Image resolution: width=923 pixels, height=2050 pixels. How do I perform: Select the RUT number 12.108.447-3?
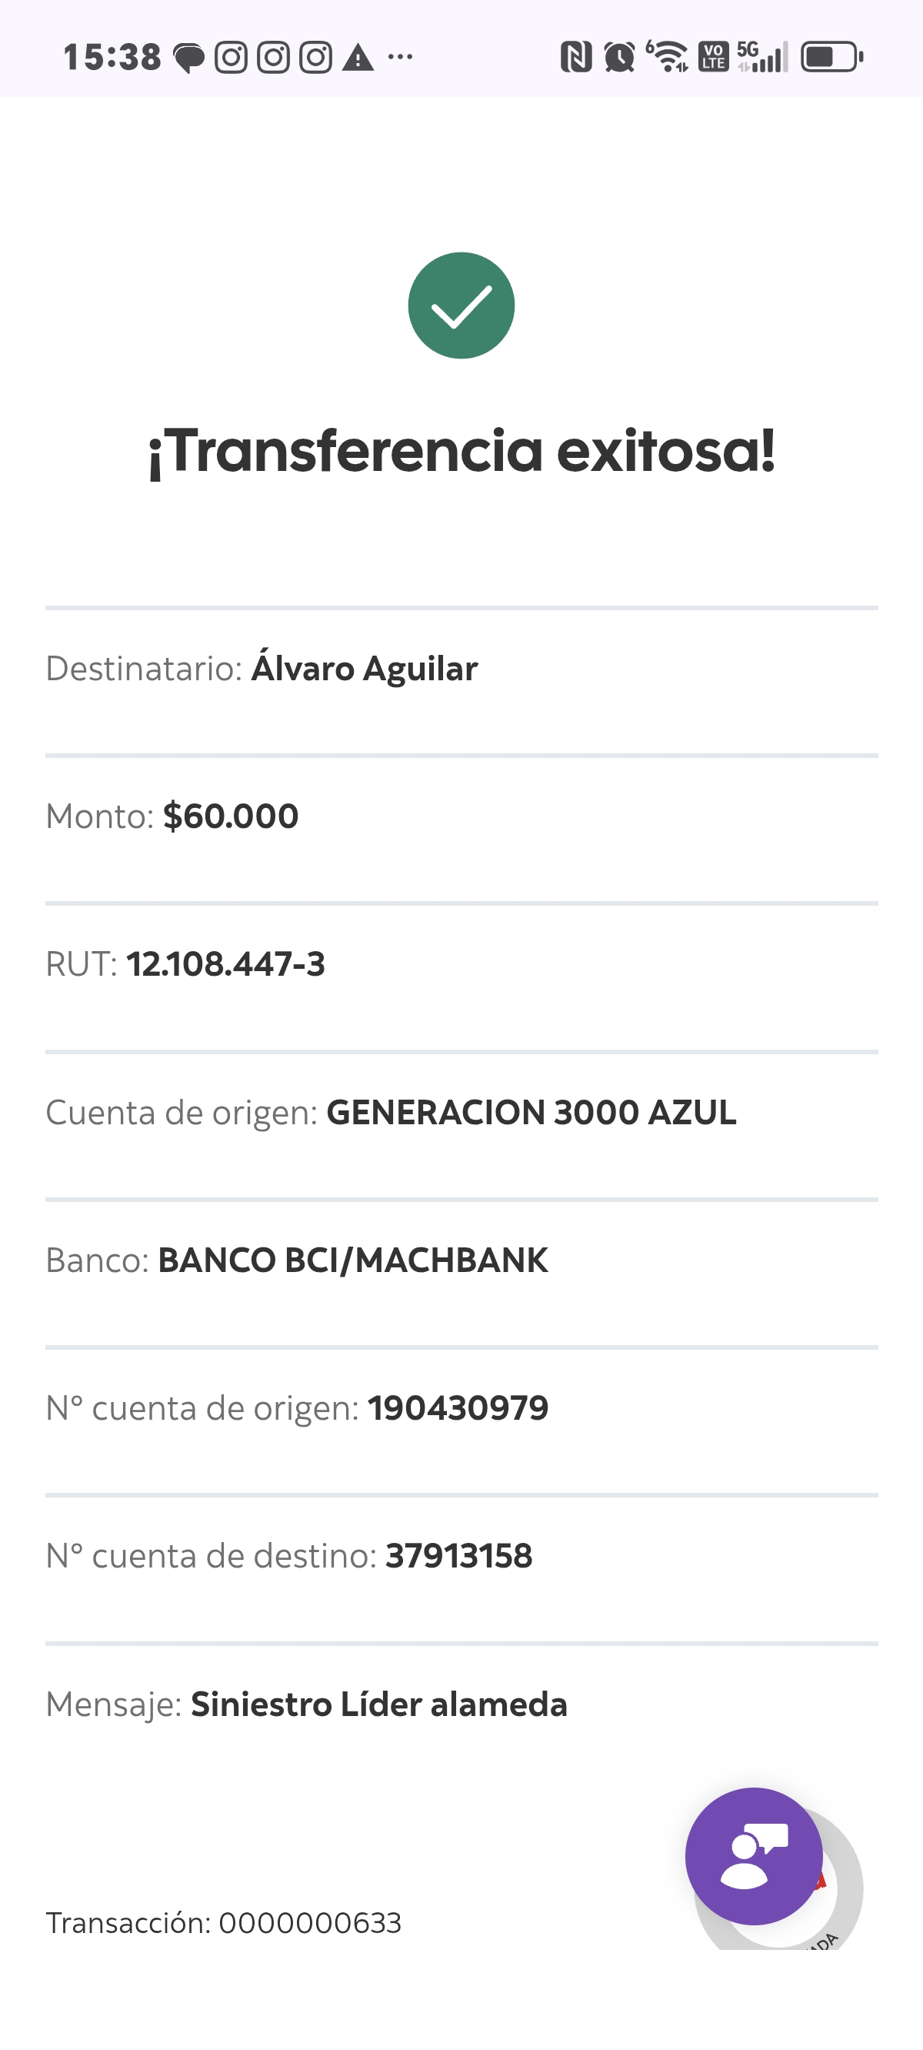[x=225, y=964]
